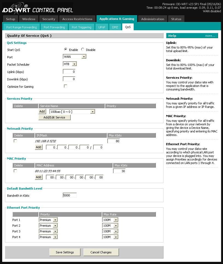
Task: Click the 192.168.0.5/32 netmask entry
Action: pos(45,141)
